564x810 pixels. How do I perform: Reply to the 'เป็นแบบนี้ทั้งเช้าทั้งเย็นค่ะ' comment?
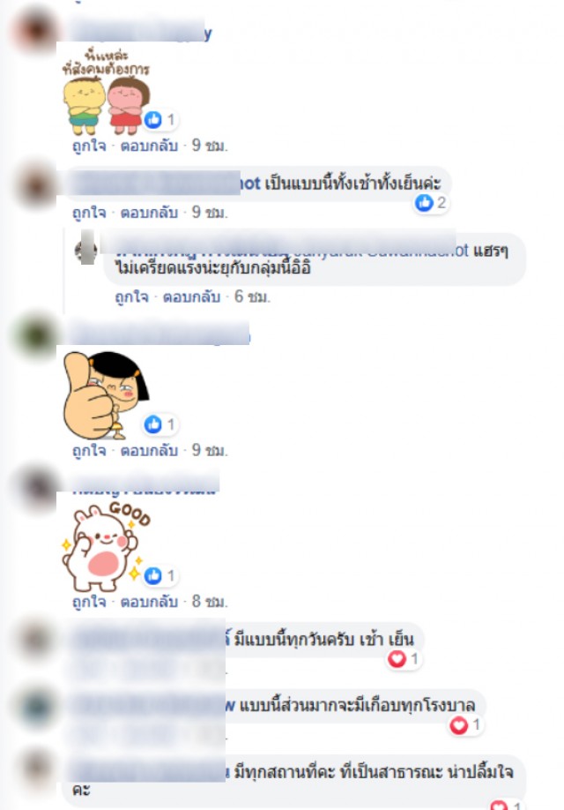(x=149, y=213)
